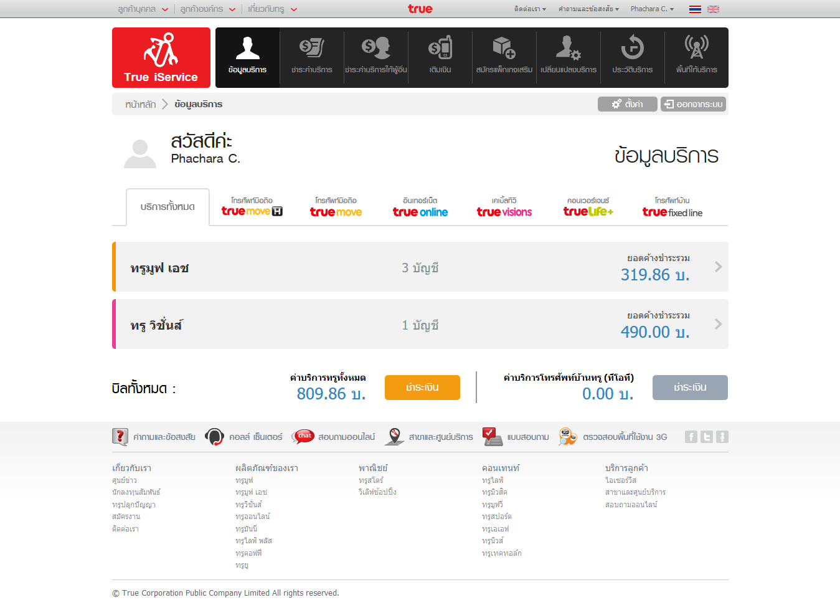The image size is (840, 615).
Task: Open the Facebook icon in the footer
Action: pyautogui.click(x=691, y=437)
